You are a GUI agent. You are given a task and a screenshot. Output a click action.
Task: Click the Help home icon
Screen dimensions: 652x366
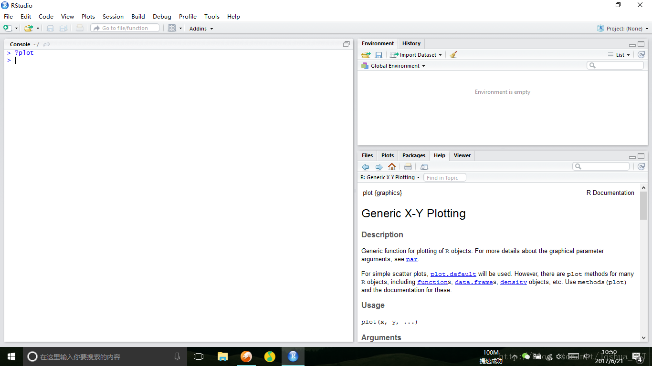pos(392,167)
